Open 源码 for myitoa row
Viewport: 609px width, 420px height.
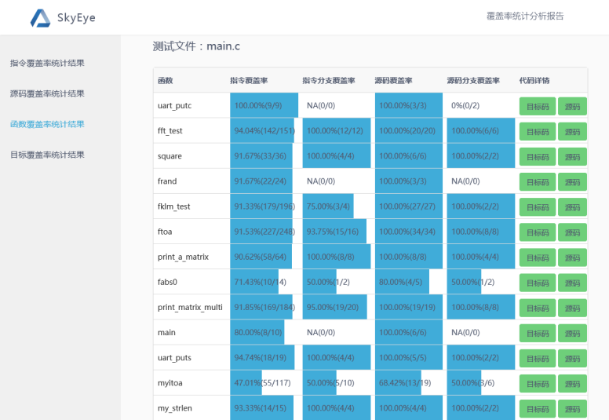[x=572, y=384]
